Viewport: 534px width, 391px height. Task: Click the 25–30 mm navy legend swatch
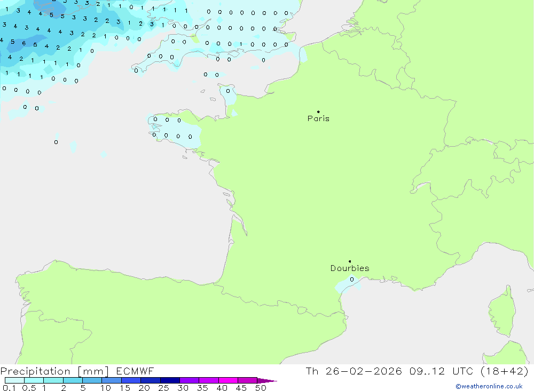point(170,380)
